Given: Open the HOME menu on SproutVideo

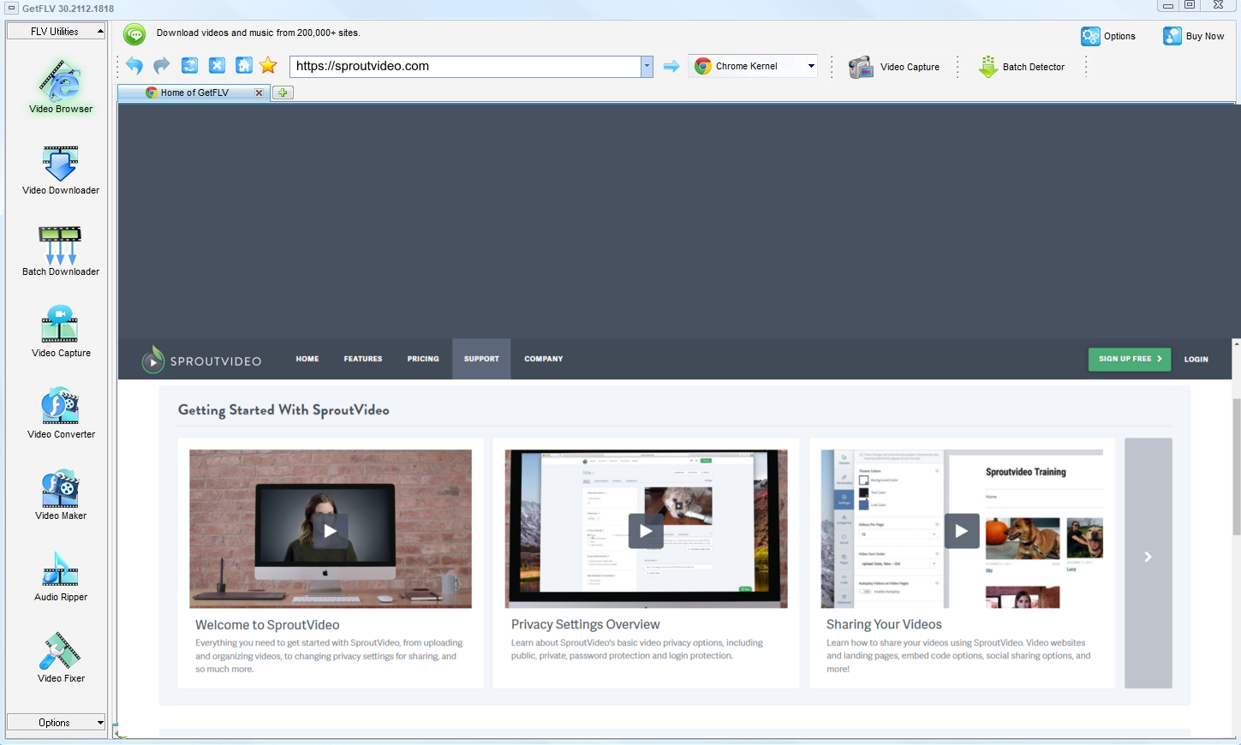Looking at the screenshot, I should (307, 359).
